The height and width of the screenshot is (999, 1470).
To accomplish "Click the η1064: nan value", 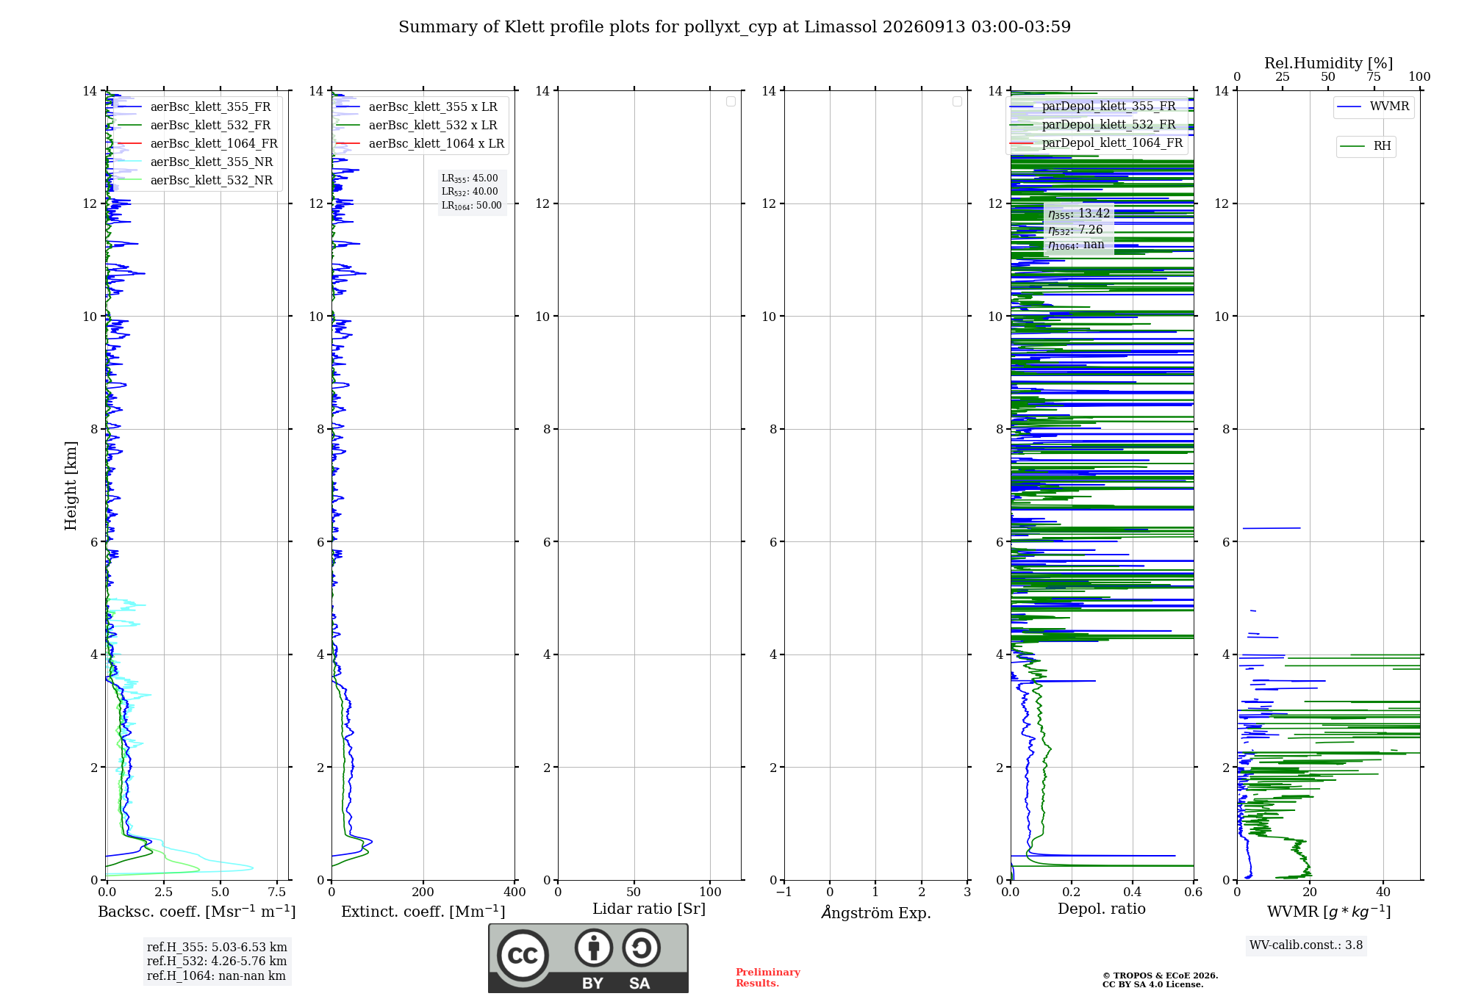I will (x=1076, y=245).
